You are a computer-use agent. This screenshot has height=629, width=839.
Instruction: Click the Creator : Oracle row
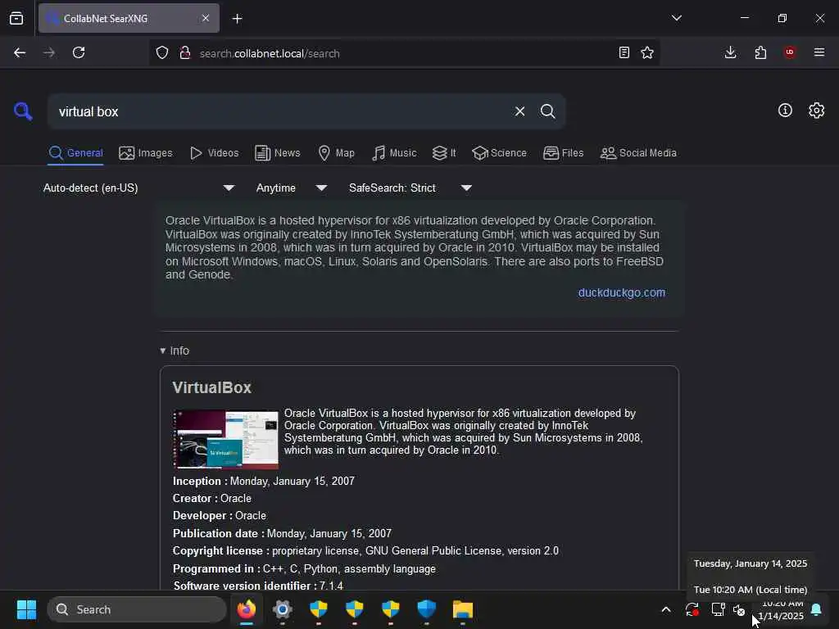point(212,498)
